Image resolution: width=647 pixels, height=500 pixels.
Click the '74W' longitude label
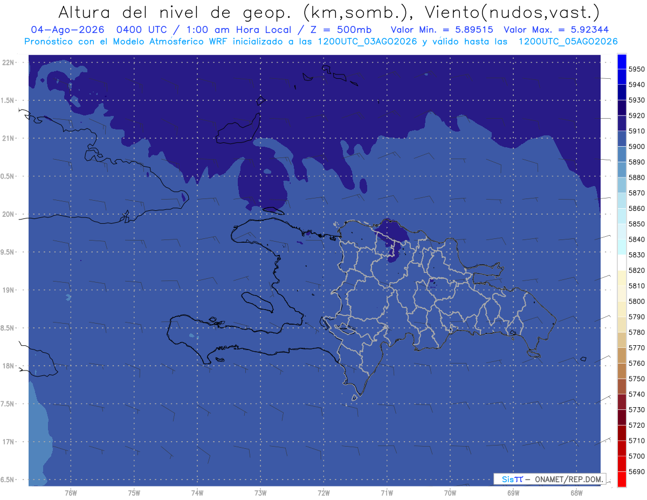point(197,493)
